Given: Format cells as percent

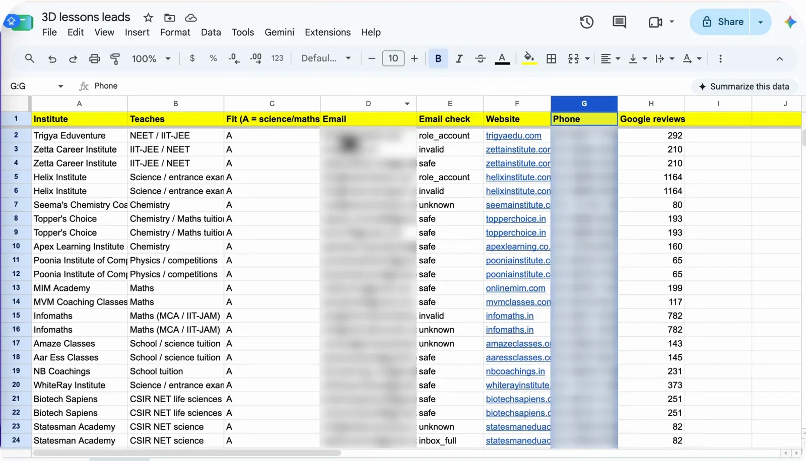Looking at the screenshot, I should tap(213, 58).
